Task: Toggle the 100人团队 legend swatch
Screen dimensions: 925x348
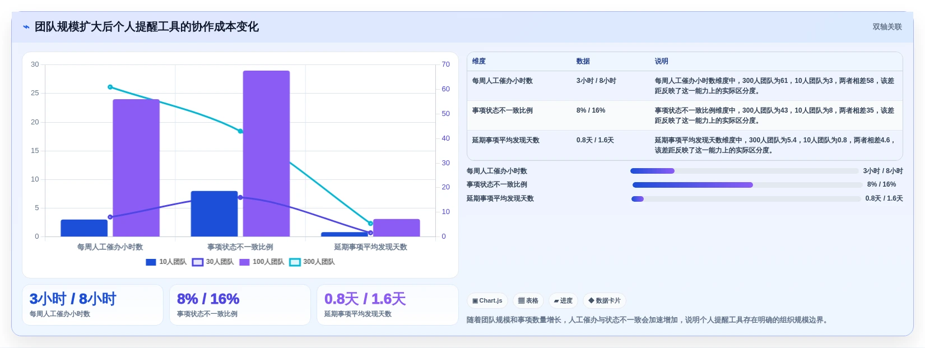Action: click(x=244, y=262)
